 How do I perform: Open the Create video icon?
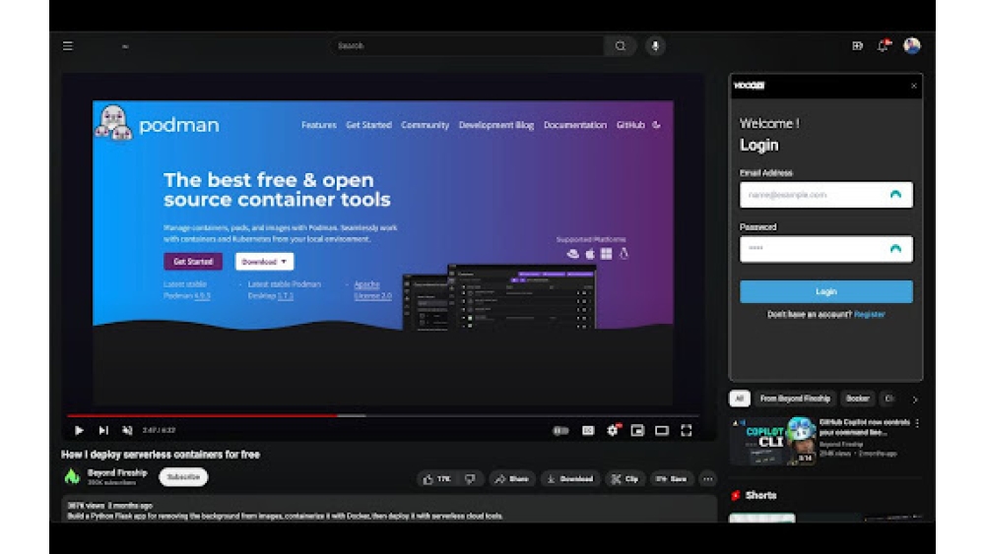pos(857,46)
